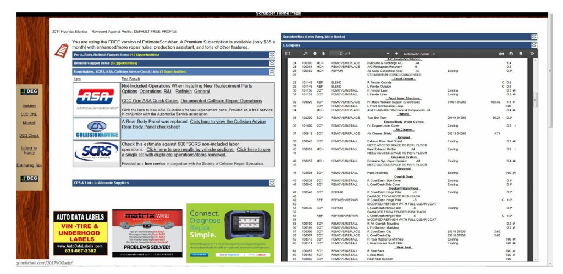Click the page vertical scrollbar at right edge
The height and width of the screenshot is (274, 563).
(x=550, y=72)
